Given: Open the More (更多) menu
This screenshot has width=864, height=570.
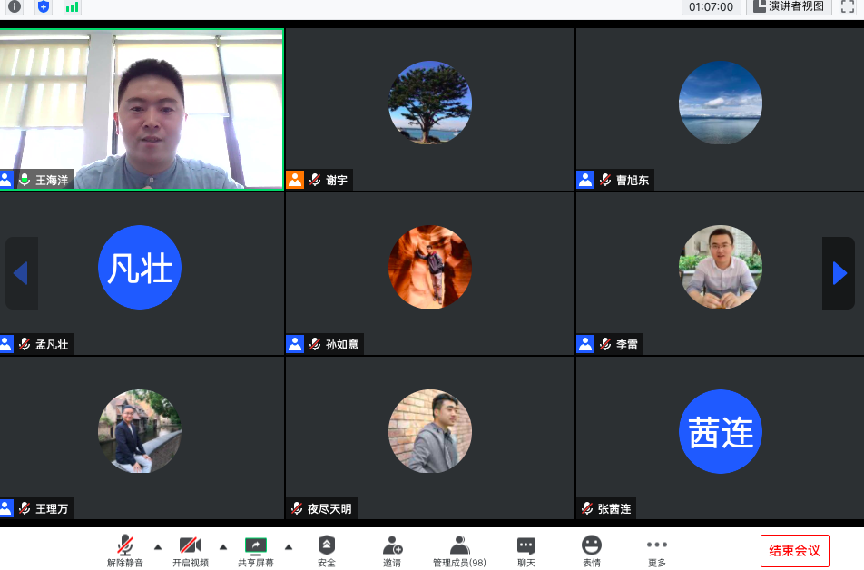Looking at the screenshot, I should (x=657, y=550).
